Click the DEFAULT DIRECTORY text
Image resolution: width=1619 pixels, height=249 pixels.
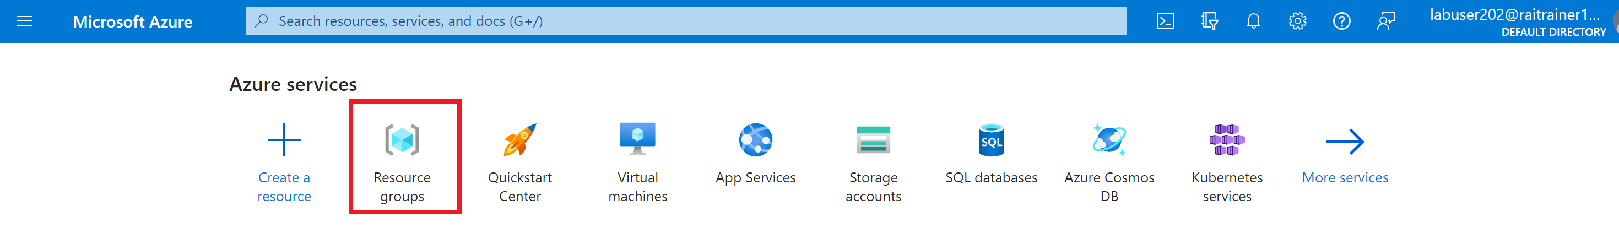[x=1553, y=32]
